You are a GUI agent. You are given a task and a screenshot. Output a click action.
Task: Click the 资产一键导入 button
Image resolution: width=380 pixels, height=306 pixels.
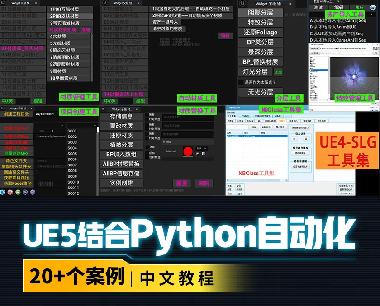click(x=165, y=22)
